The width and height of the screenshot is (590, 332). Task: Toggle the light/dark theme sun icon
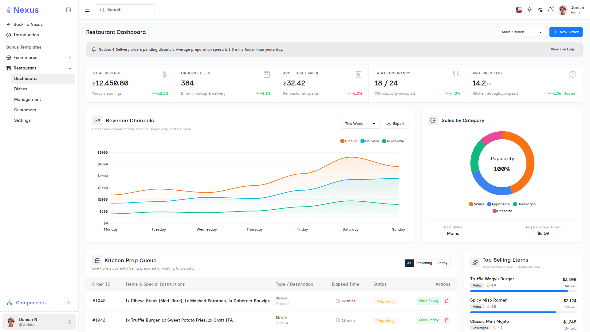529,10
